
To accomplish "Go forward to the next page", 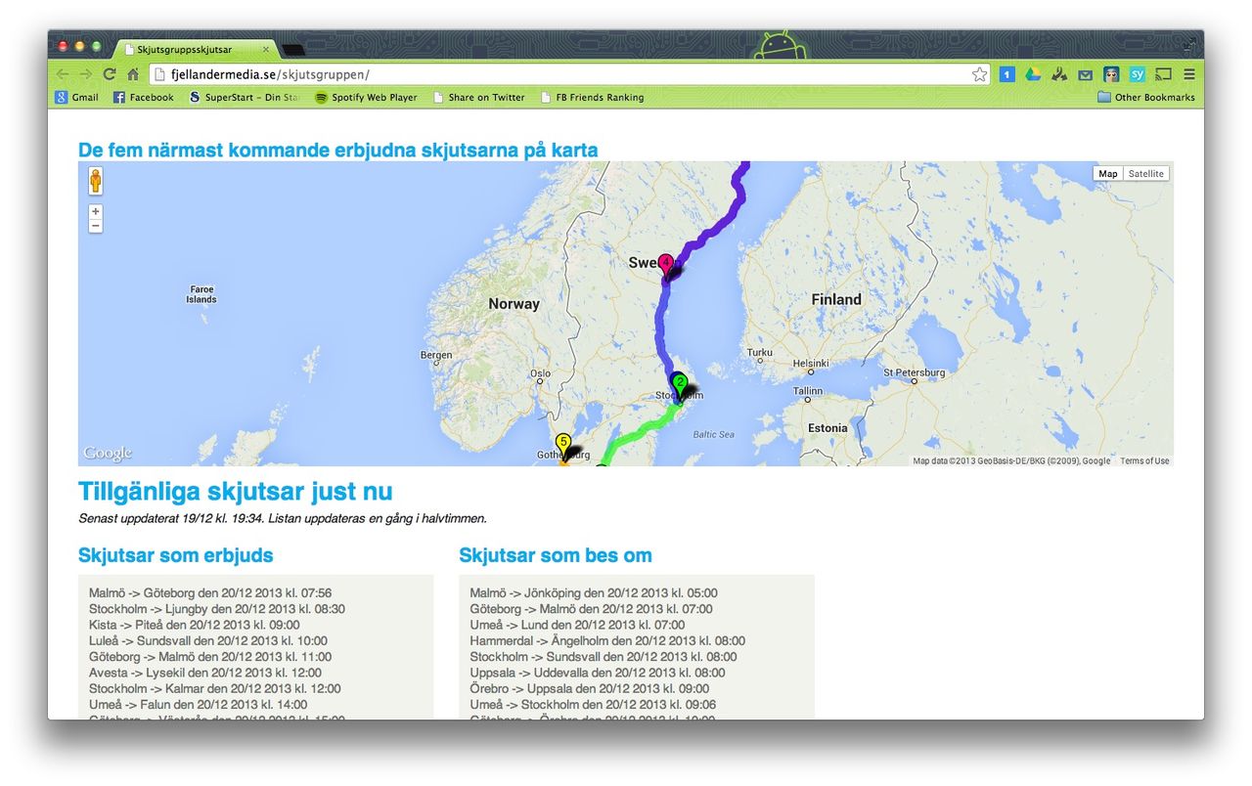I will tap(86, 74).
